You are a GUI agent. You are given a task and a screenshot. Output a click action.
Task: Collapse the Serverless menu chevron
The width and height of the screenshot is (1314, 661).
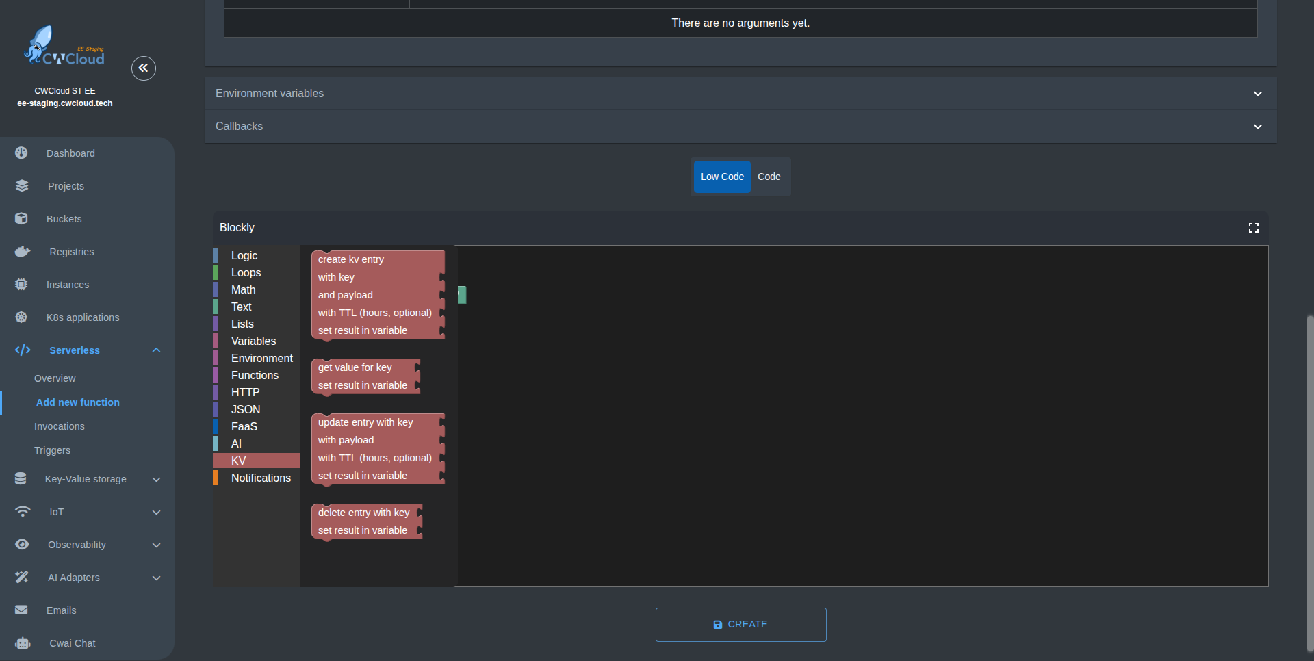(156, 350)
